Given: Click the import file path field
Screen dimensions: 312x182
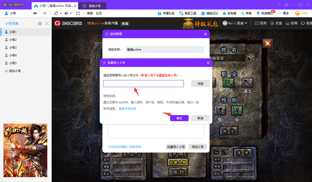Looking at the screenshot, I should point(144,83).
